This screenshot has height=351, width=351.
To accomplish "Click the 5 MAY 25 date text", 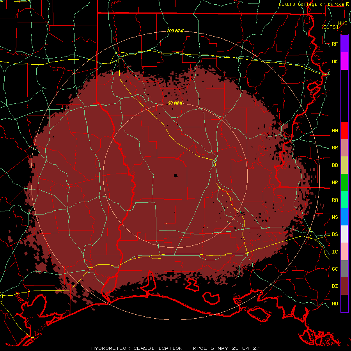I will pos(225,348).
